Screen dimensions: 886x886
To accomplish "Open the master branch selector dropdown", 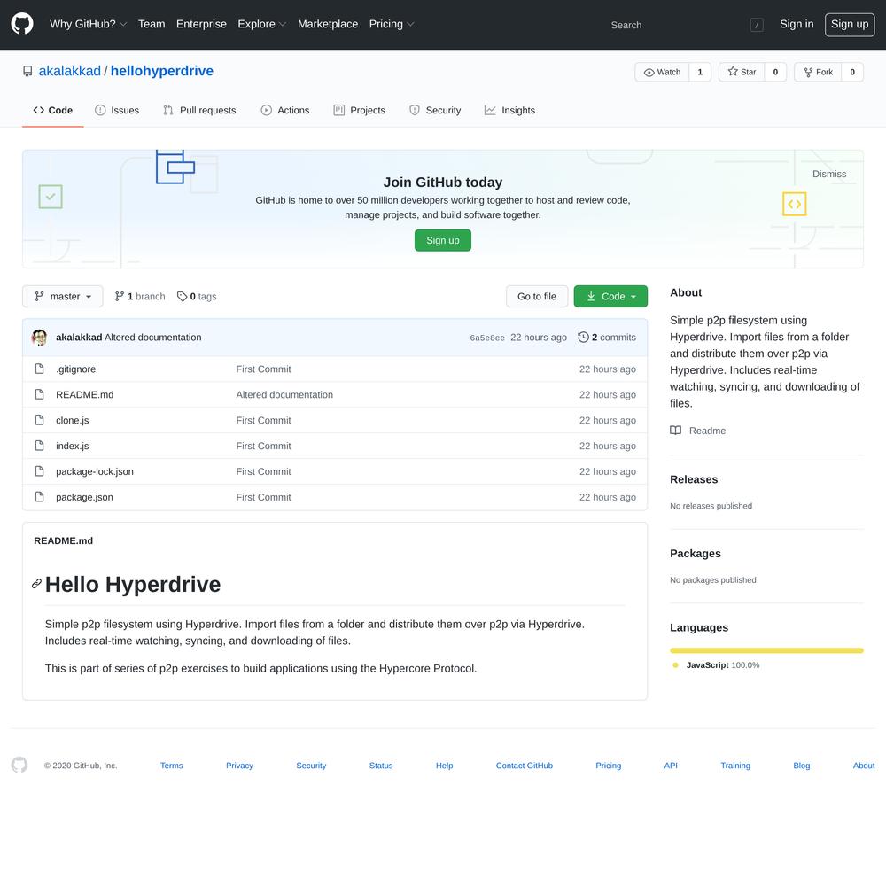I will pos(63,297).
